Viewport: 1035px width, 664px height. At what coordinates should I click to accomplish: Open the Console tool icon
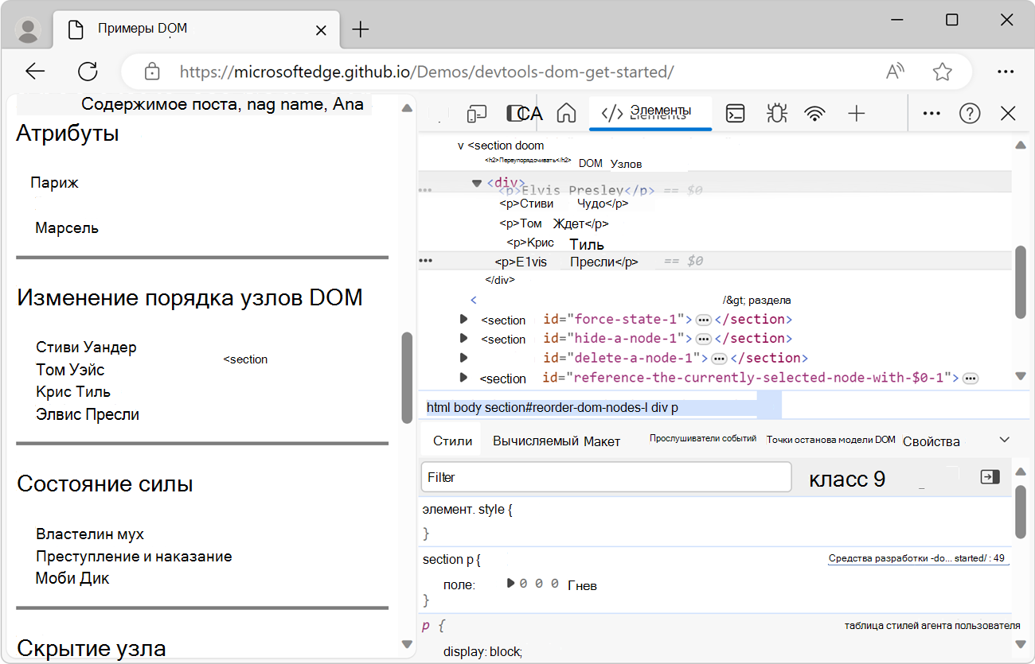(736, 114)
